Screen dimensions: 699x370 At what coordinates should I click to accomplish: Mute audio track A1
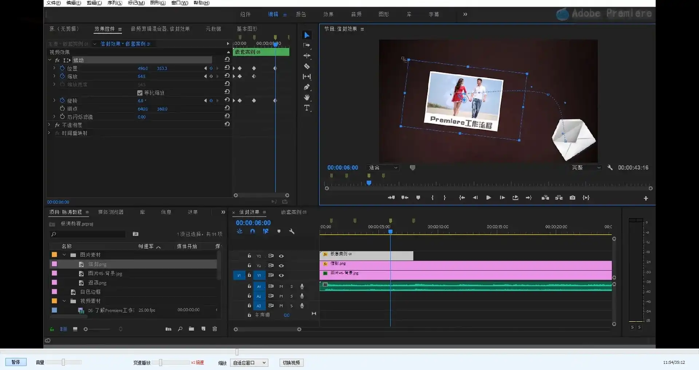pos(281,287)
